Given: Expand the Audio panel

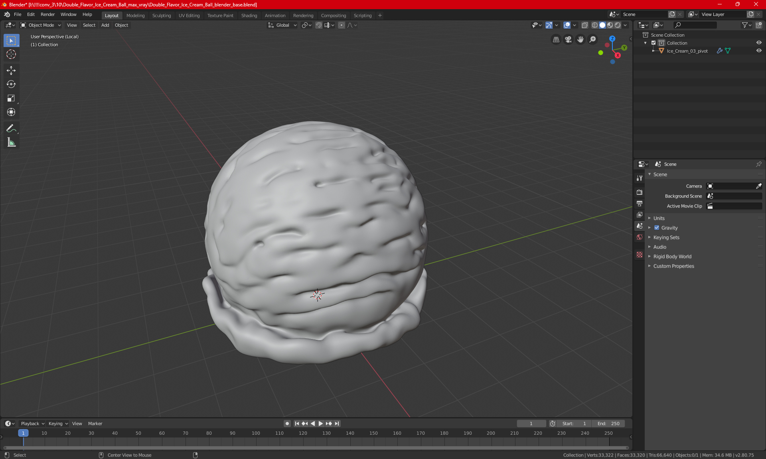Looking at the screenshot, I should pyautogui.click(x=659, y=247).
